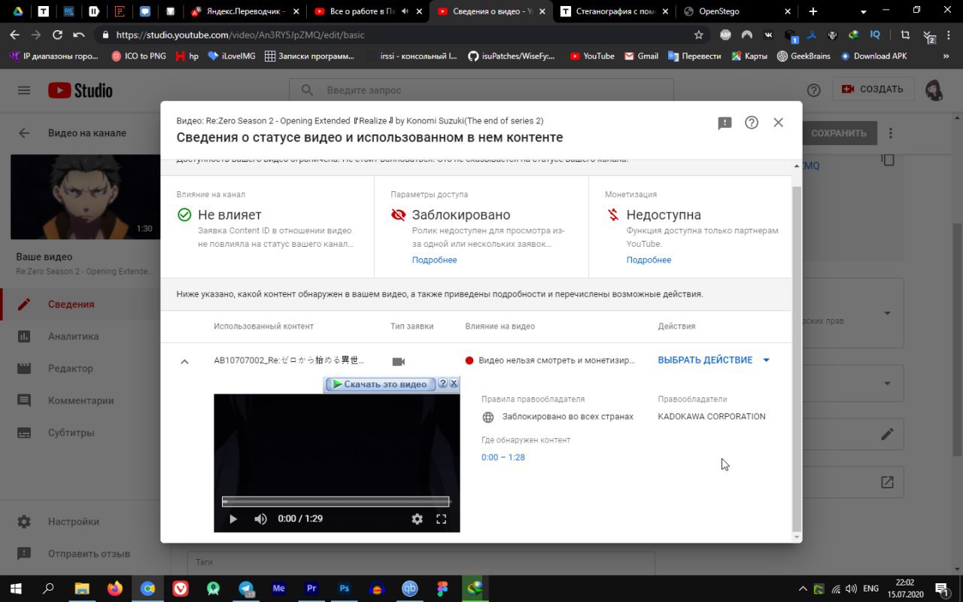This screenshot has width=963, height=602.
Task: Go back to Видео на канале
Action: [24, 133]
